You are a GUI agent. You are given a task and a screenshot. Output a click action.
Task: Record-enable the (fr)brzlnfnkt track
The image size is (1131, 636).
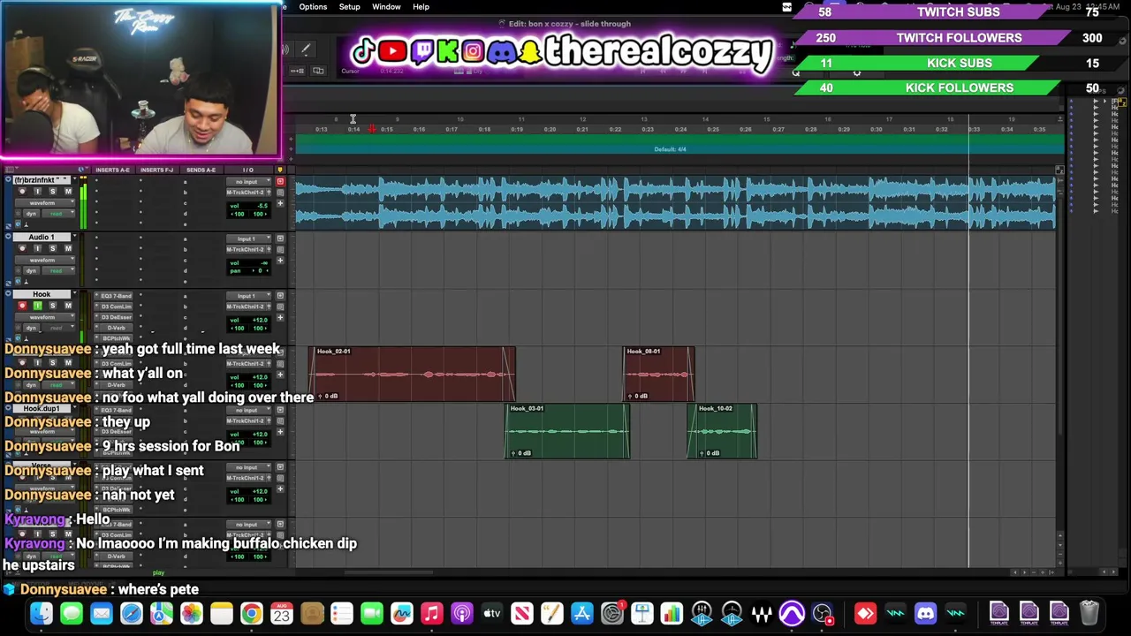22,191
